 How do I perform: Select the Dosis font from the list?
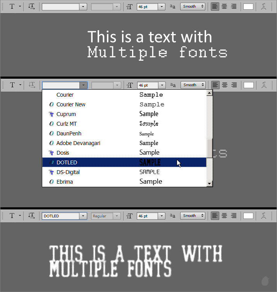click(63, 153)
